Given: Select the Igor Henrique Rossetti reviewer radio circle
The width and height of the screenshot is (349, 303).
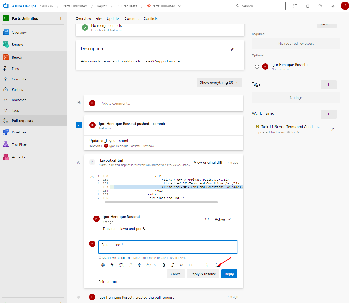Looking at the screenshot, I should pos(257,67).
